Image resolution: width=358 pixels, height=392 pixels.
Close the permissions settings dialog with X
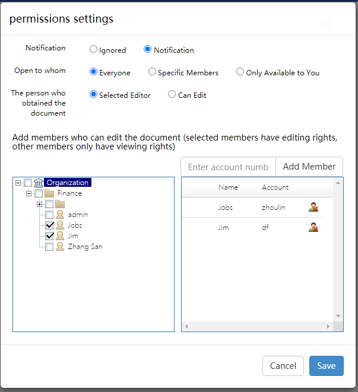click(325, 24)
